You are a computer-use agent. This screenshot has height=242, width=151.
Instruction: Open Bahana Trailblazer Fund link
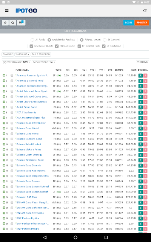[x=30, y=160]
